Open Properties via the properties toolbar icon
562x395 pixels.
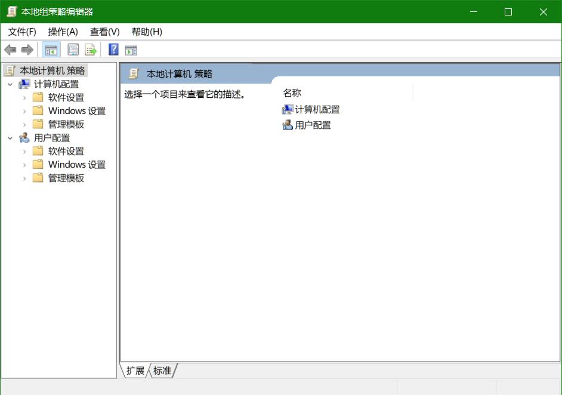[72, 50]
